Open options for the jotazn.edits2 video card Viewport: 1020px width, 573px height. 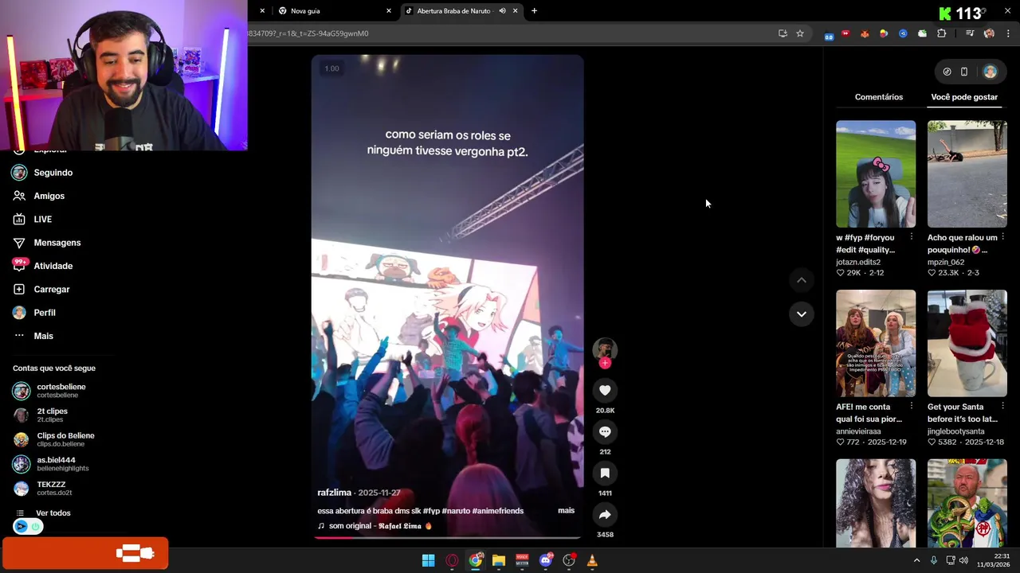[912, 237]
